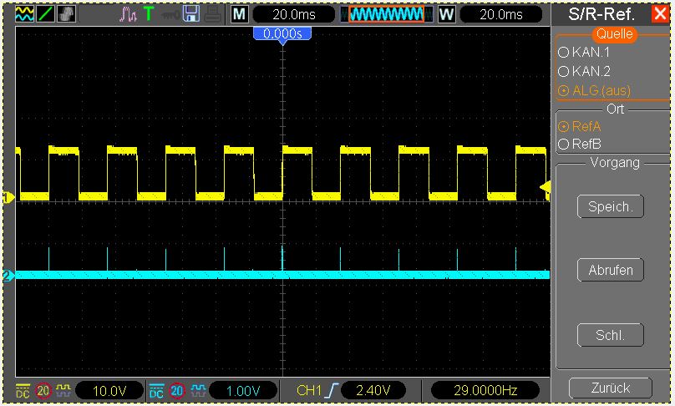Image resolution: width=675 pixels, height=406 pixels.
Task: Click the Abrufen recall button
Action: coord(611,270)
